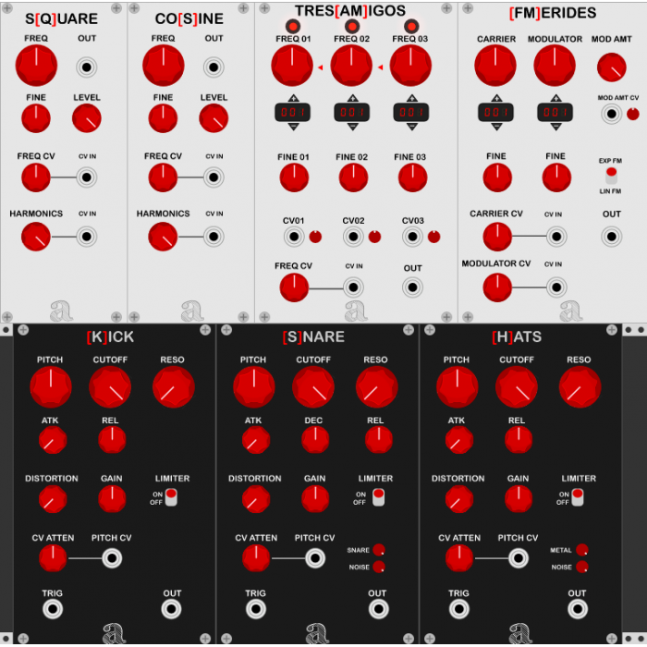Image resolution: width=647 pixels, height=647 pixels.
Task: Click the KICK CUTOFF knob
Action: point(110,387)
